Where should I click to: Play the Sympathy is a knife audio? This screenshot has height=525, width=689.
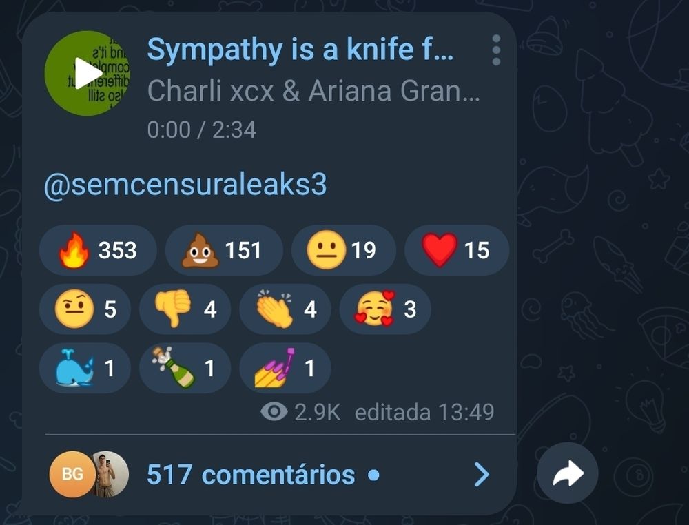[87, 73]
